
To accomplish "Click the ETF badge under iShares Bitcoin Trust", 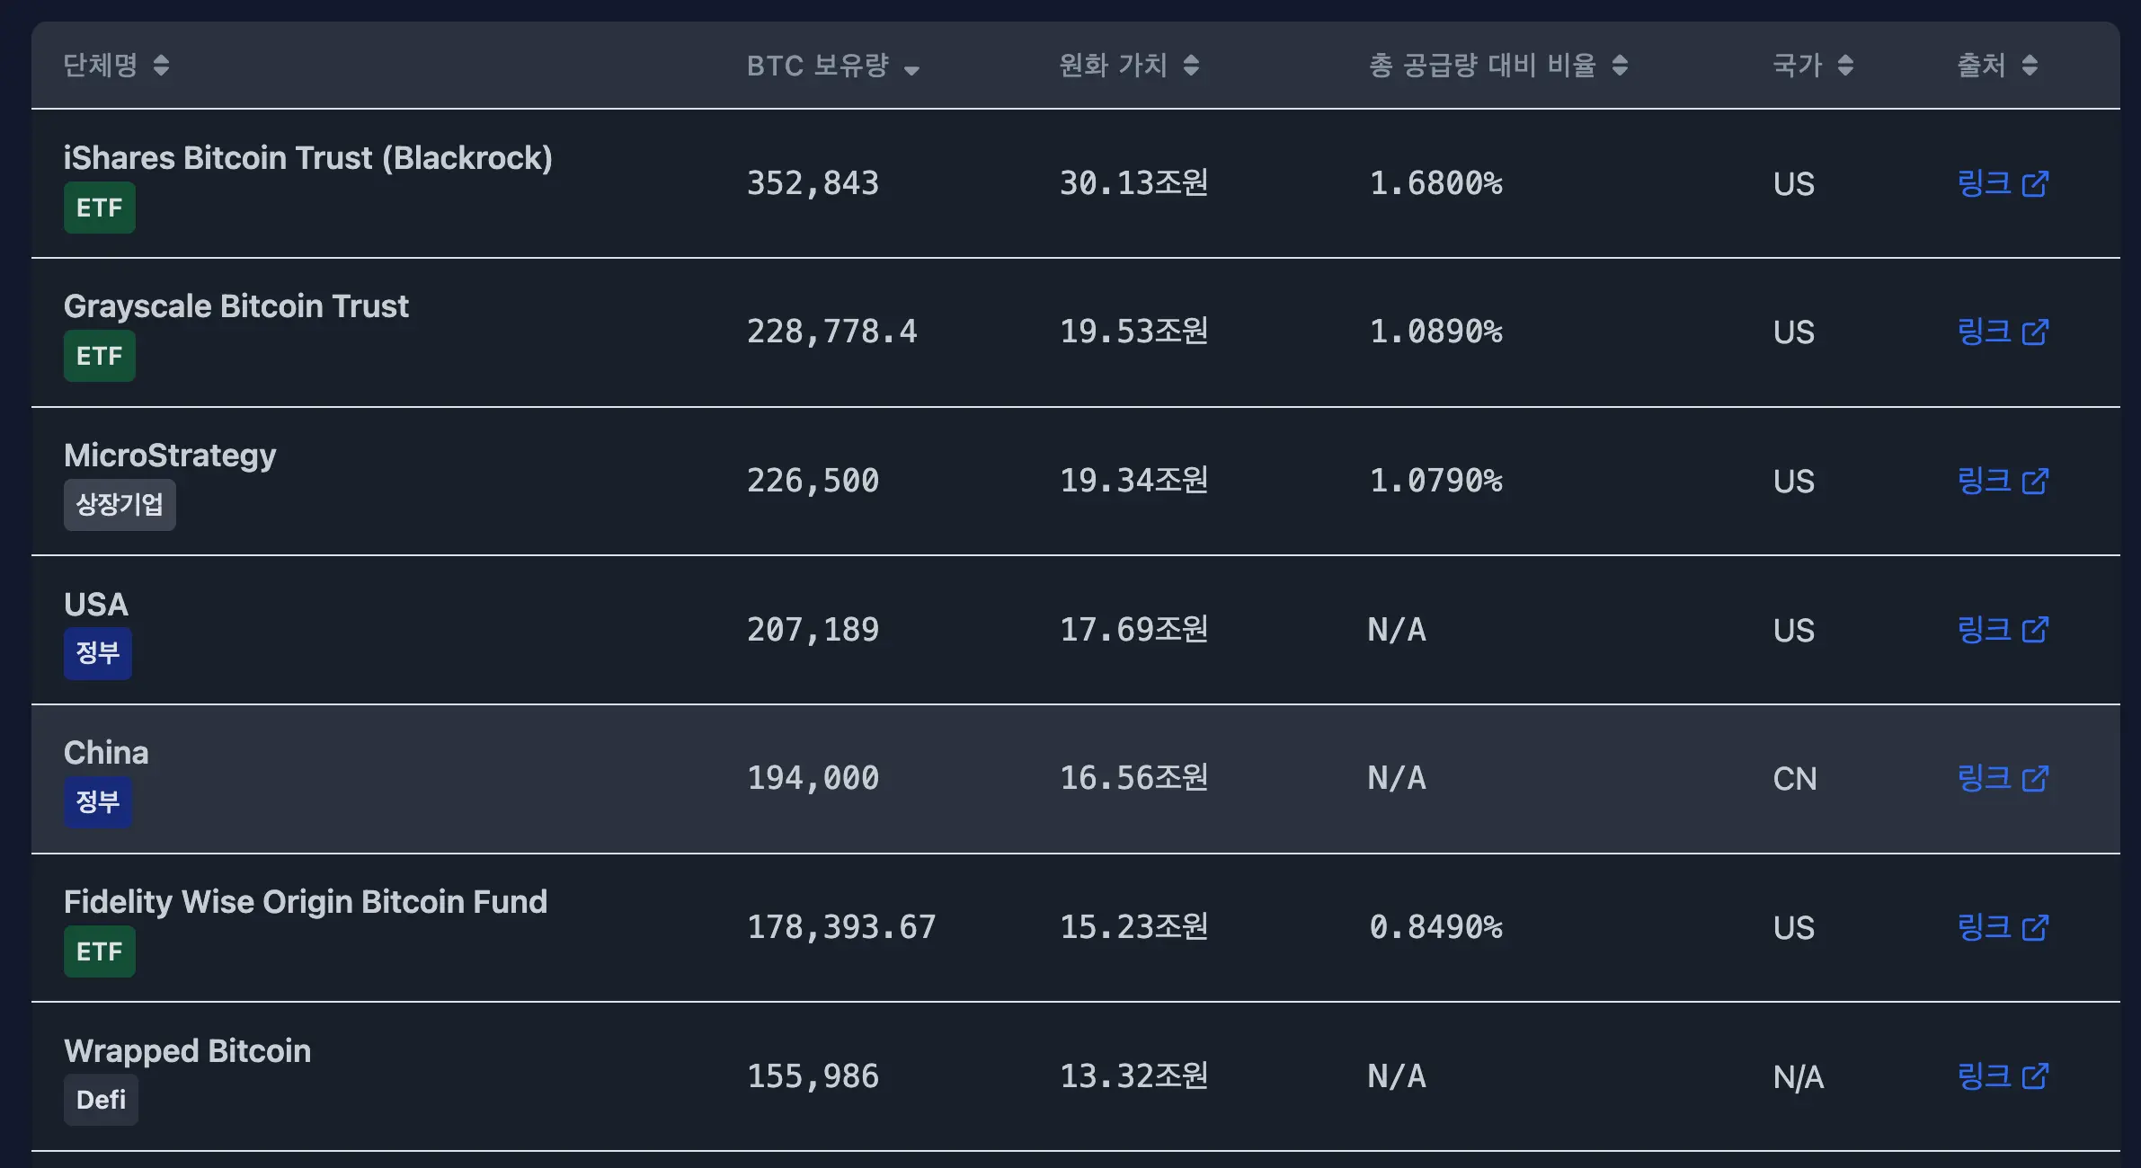I will 99,208.
